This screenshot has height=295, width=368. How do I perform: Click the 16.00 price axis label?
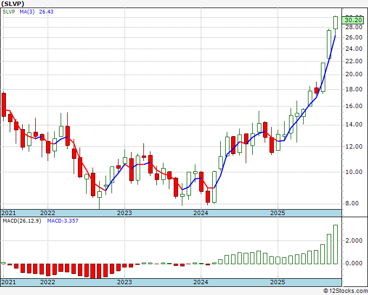pos(354,106)
